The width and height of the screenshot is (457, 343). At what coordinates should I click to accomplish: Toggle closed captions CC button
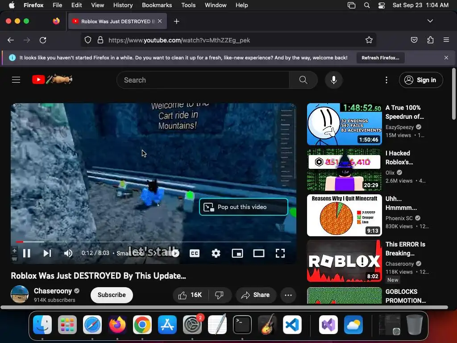195,253
